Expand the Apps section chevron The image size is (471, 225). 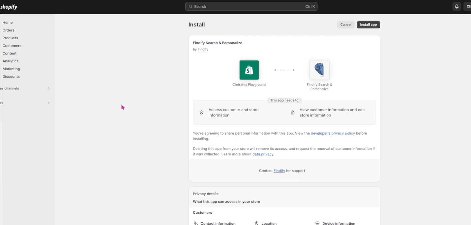point(49,103)
